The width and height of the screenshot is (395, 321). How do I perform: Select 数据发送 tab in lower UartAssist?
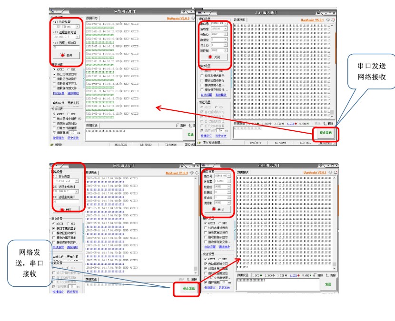click(x=243, y=275)
